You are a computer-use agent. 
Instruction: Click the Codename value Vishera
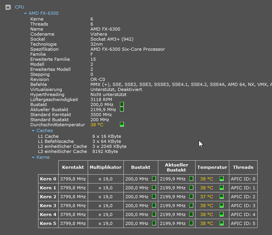pos(99,34)
